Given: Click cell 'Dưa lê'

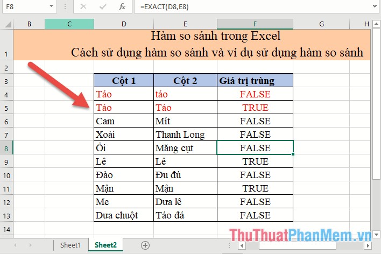Looking at the screenshot, I should (186, 201).
